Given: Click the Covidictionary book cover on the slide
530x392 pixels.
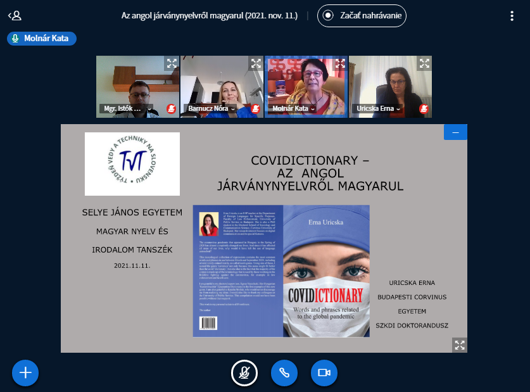Looking at the screenshot, I should click(x=326, y=270).
